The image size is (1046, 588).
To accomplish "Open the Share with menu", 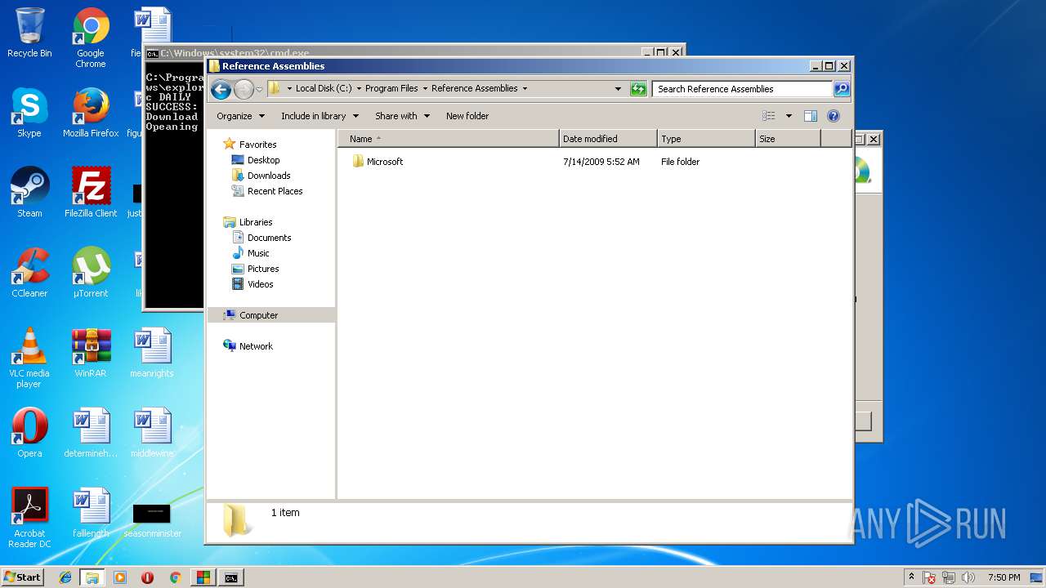I will [x=402, y=116].
